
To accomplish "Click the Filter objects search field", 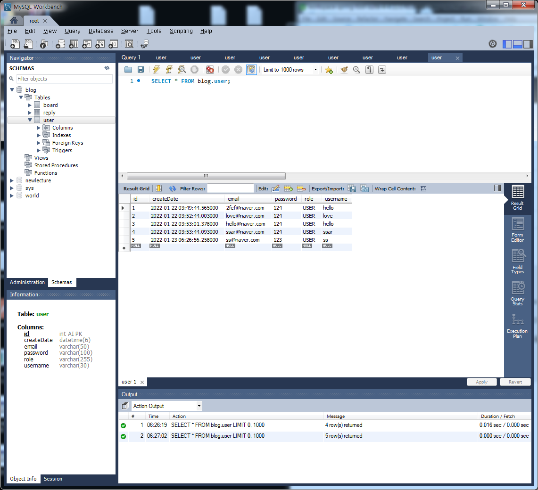I will click(x=64, y=79).
